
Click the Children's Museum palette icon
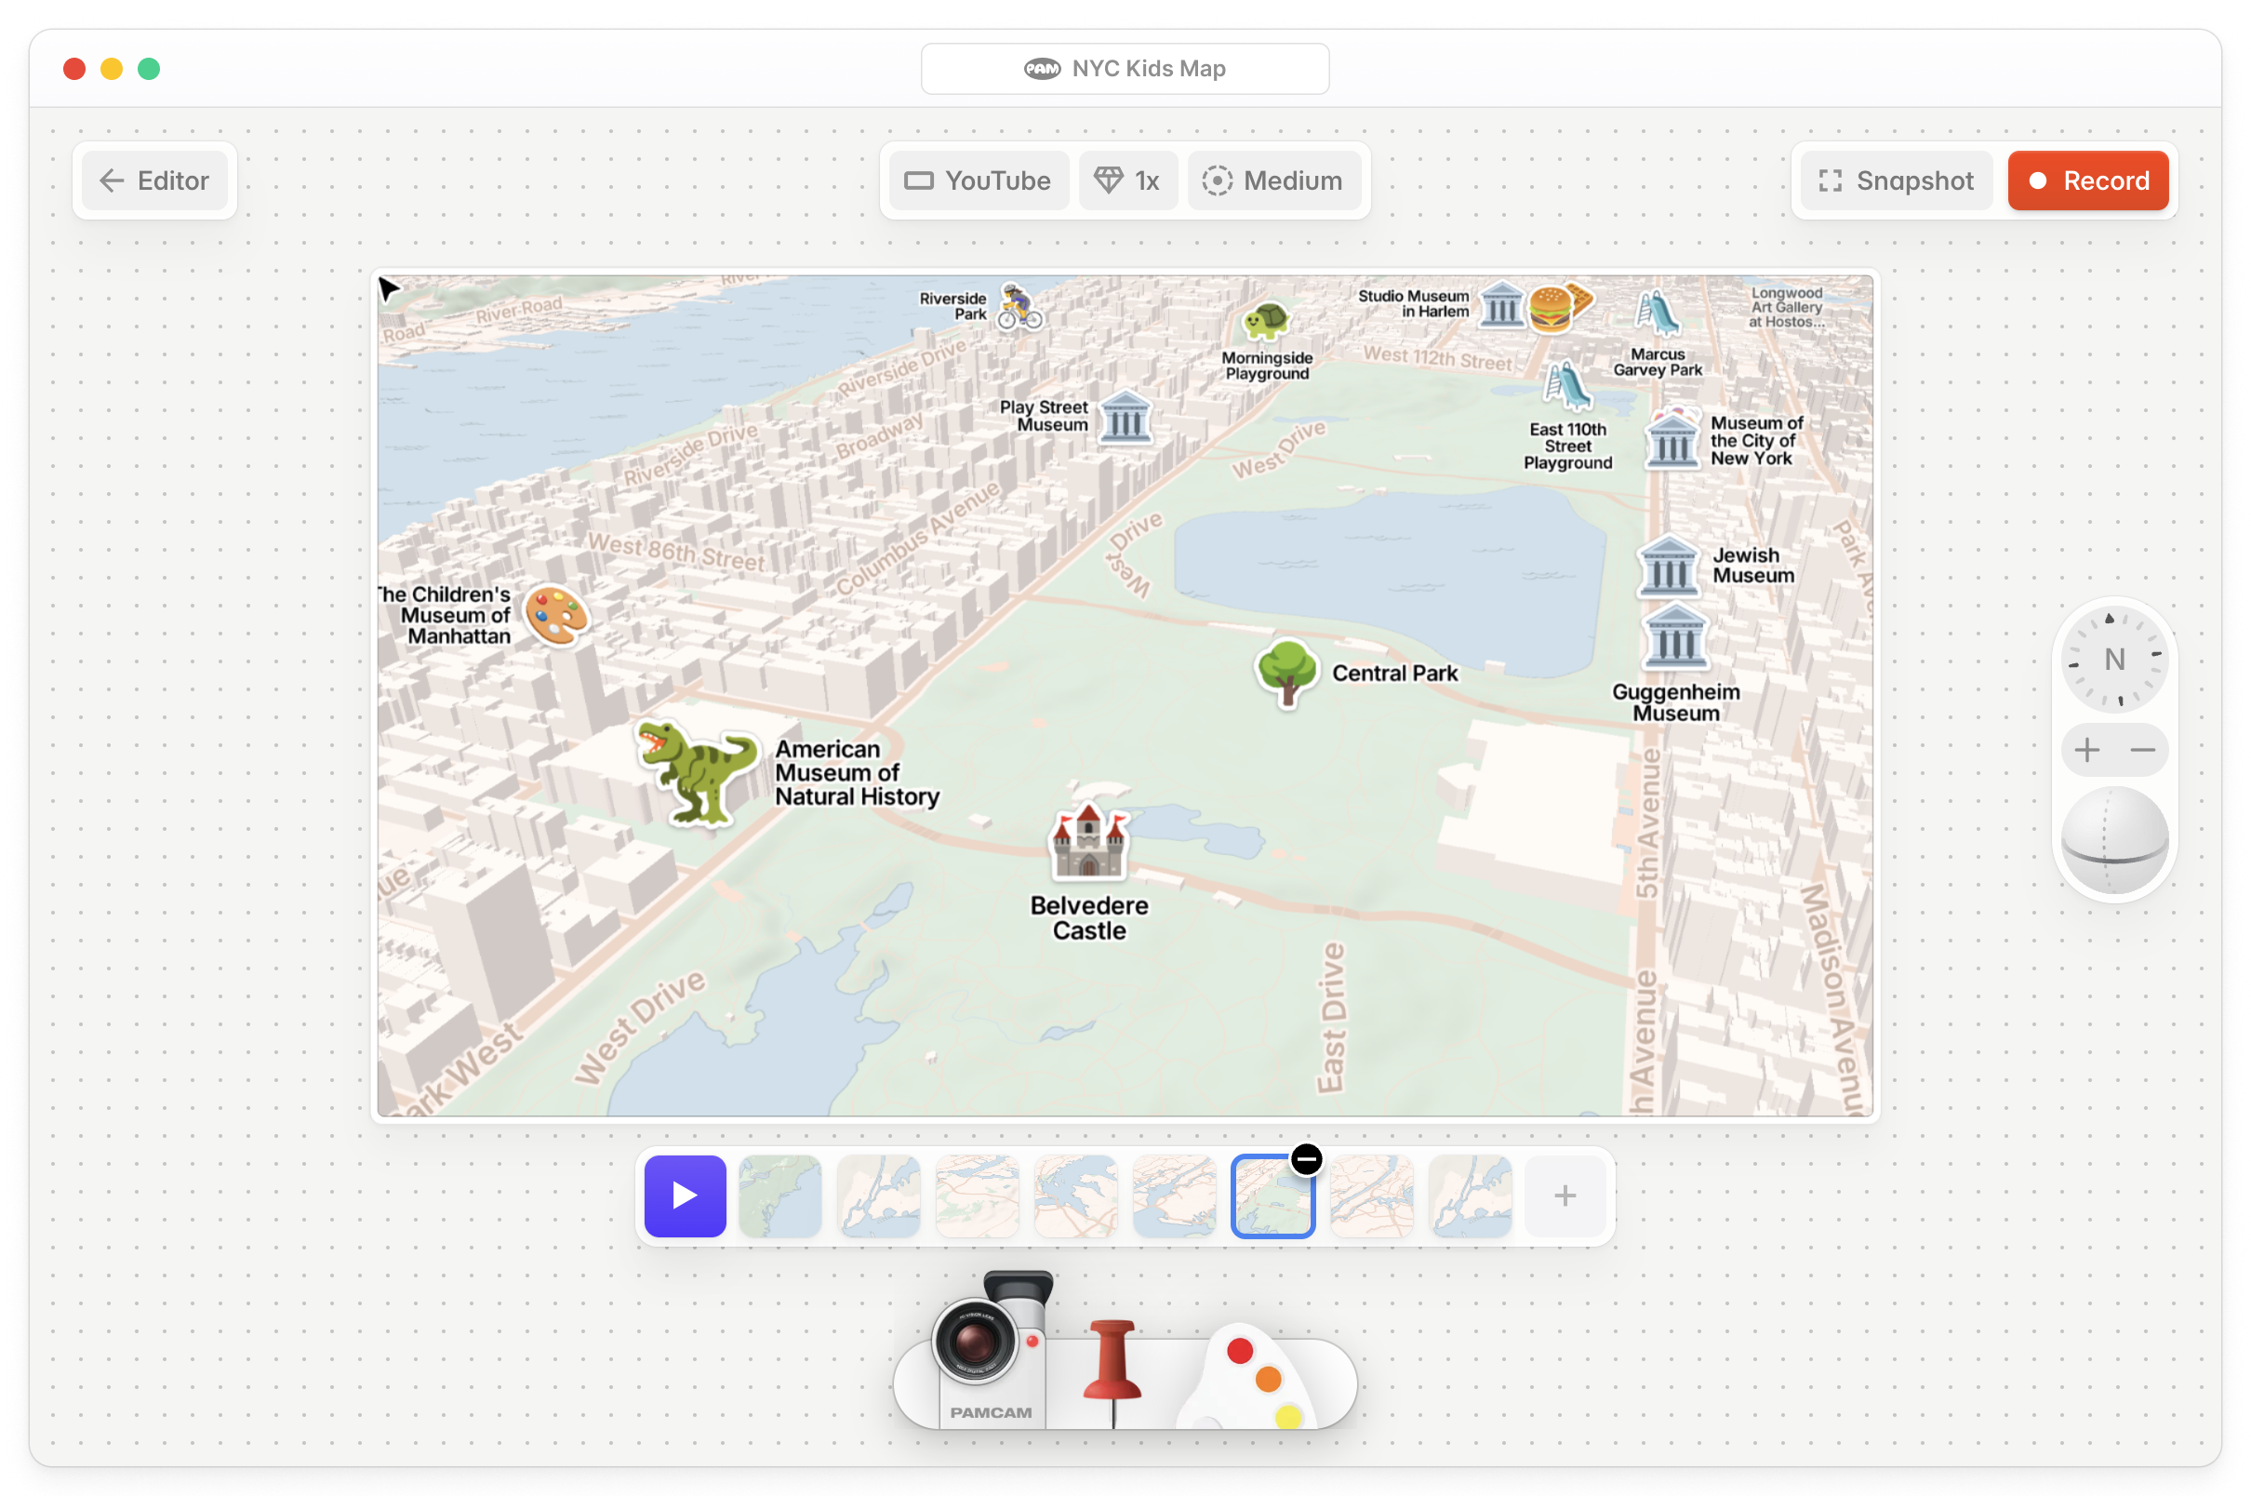(557, 615)
